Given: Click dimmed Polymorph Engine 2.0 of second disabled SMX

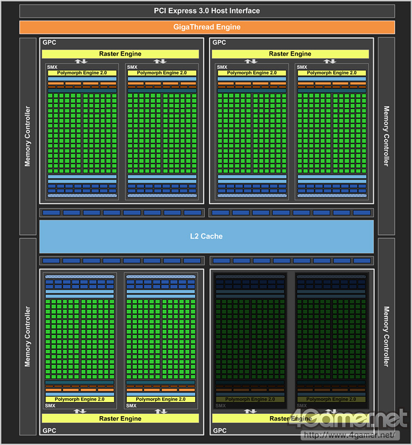Looking at the screenshot, I should pyautogui.click(x=331, y=399).
